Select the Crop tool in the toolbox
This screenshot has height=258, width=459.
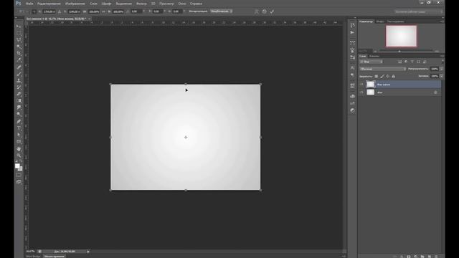[19, 53]
